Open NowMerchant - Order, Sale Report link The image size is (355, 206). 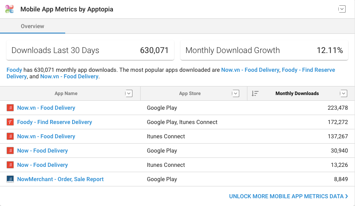tap(60, 179)
